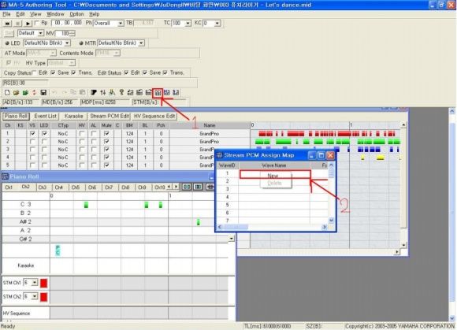Click the Assign Map vertical scrollbar down arrow
Viewport: 457px width, 330px height.
(x=331, y=221)
